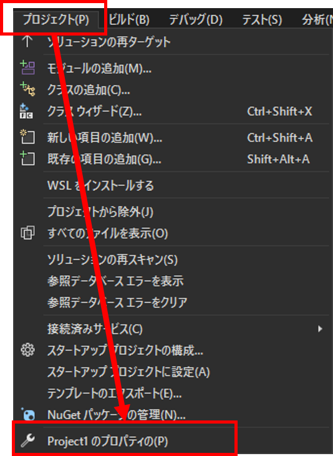Click the retarget solution up-arrow icon

(x=27, y=42)
